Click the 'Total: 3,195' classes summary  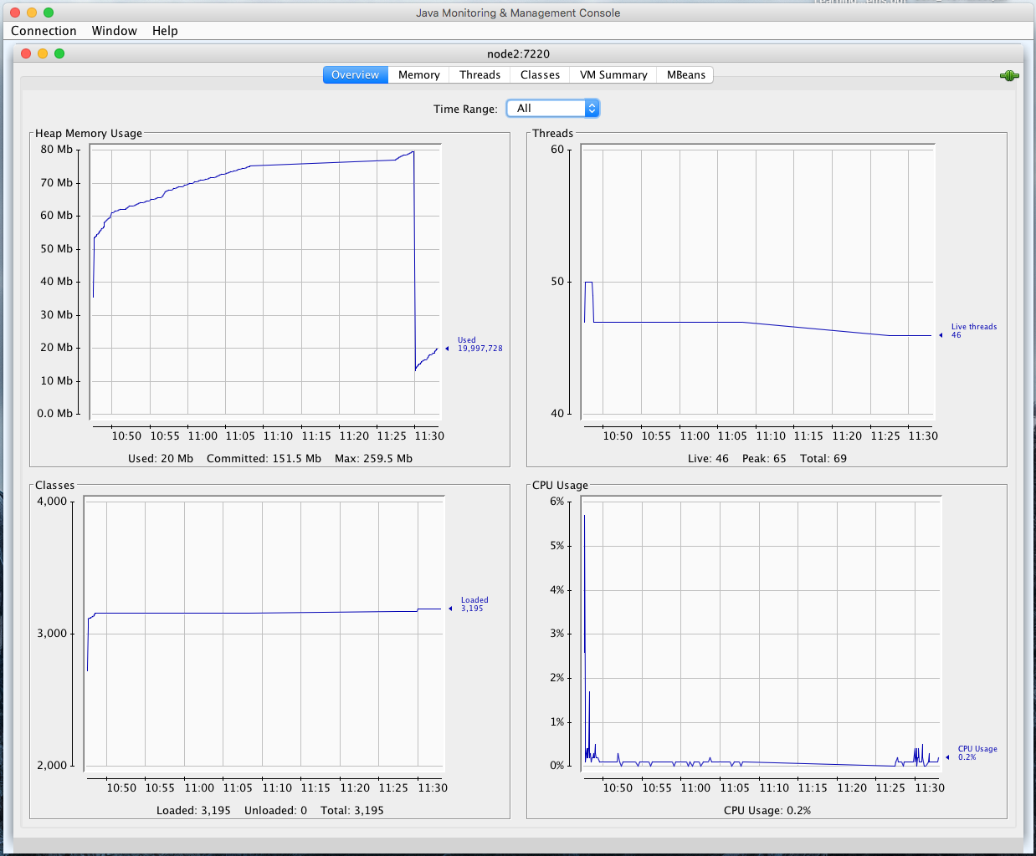coord(352,811)
